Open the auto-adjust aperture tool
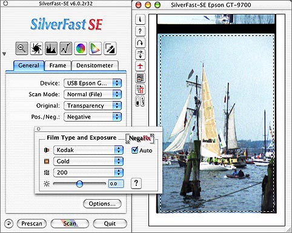 coord(36,48)
